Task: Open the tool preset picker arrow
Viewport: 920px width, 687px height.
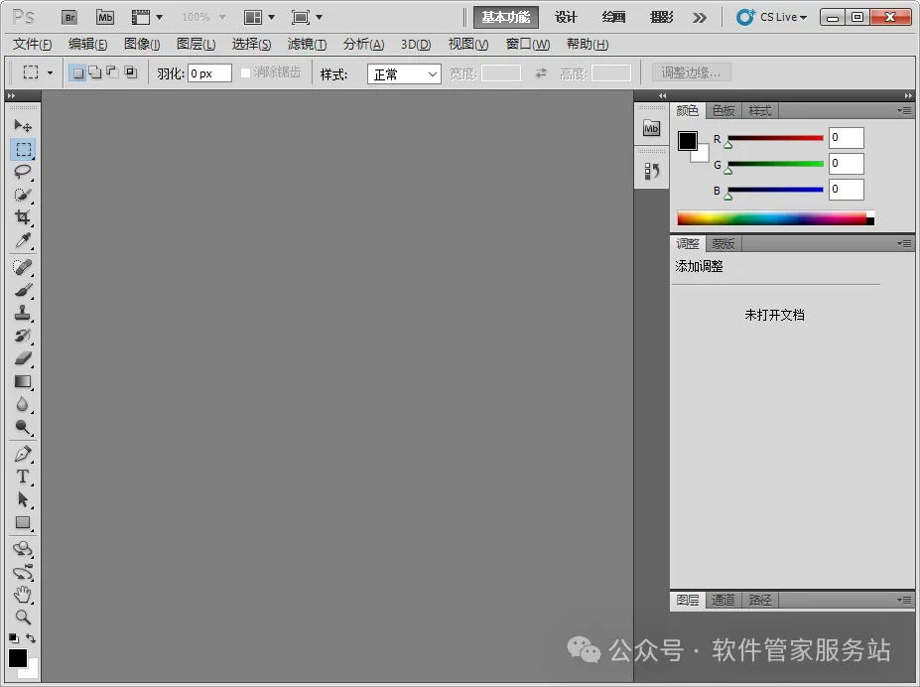Action: pyautogui.click(x=50, y=72)
